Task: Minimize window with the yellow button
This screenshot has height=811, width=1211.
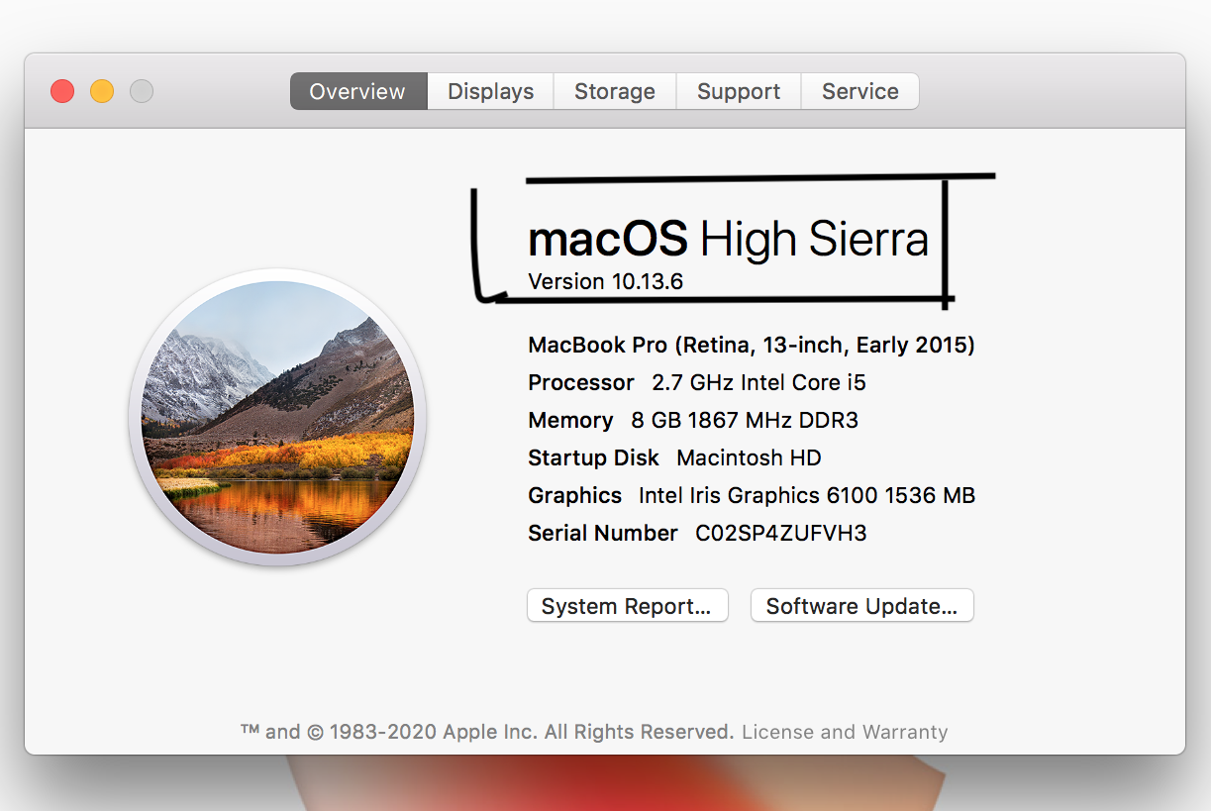Action: pos(102,91)
